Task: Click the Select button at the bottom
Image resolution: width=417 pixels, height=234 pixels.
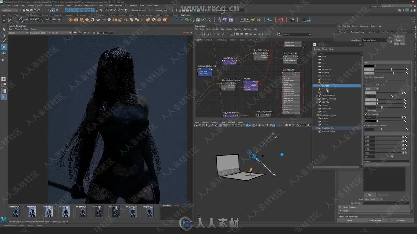Action: (x=349, y=221)
